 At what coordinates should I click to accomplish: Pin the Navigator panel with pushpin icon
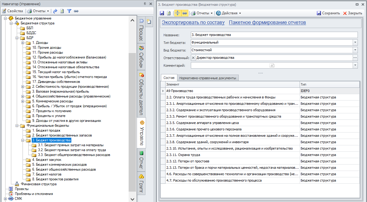pos(144,4)
